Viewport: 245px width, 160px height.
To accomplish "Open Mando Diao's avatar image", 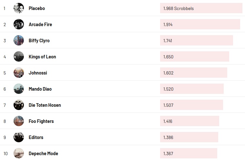I will 19,89.
